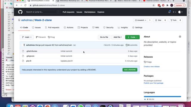Click the .gitattributes file icon

click(23, 51)
